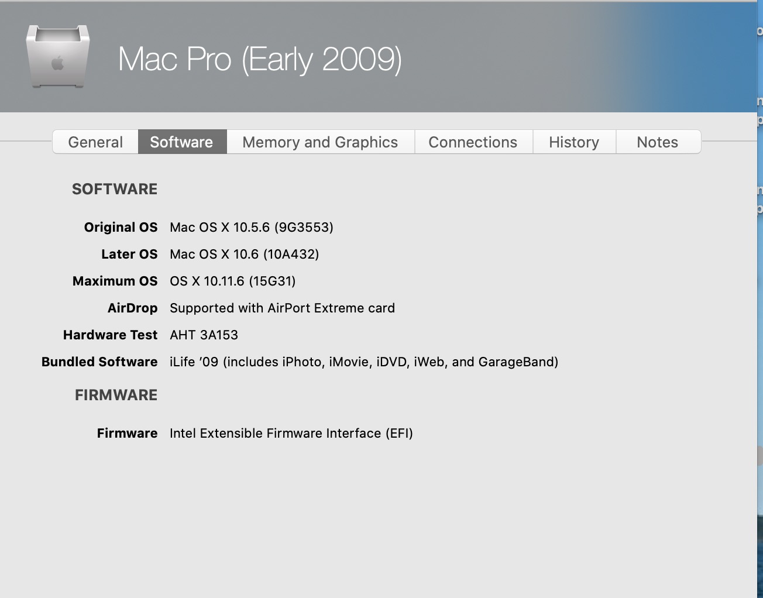Open the Notes tab

657,142
